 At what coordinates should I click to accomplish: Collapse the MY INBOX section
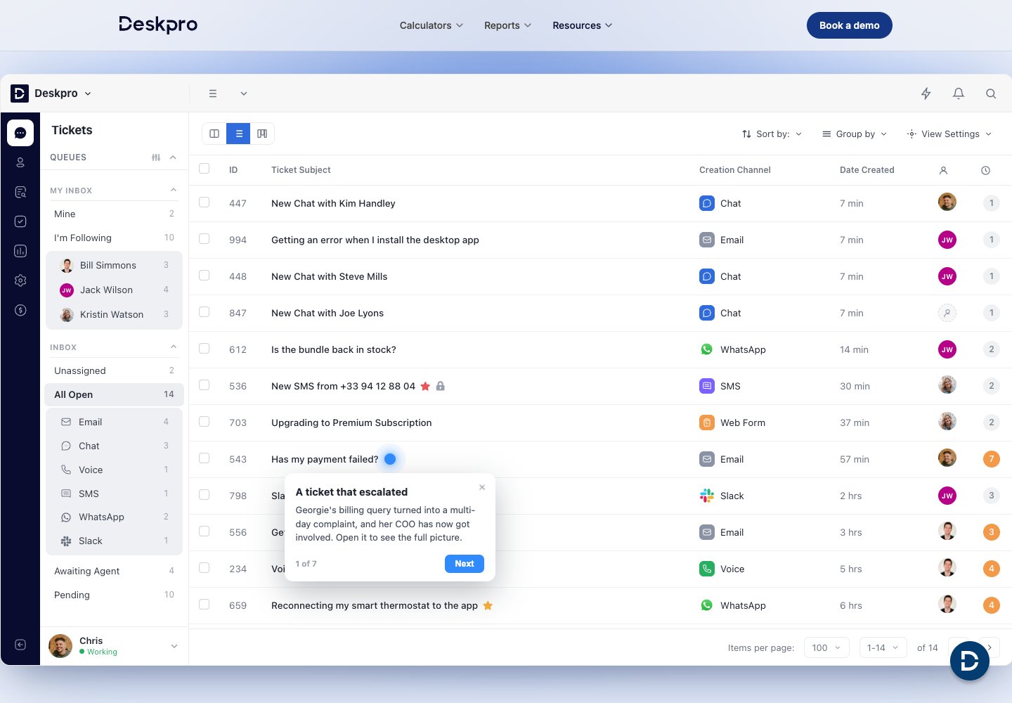[173, 190]
